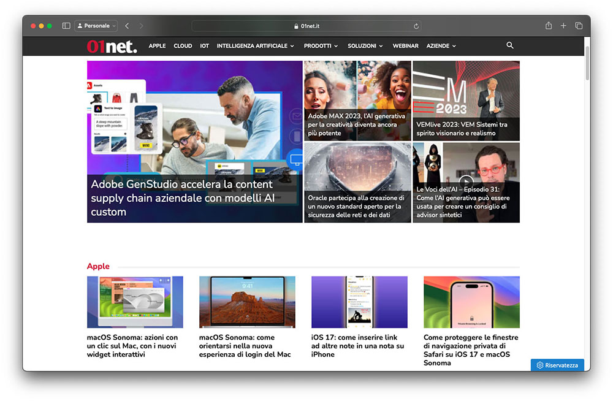Play the Le Voci dell'AI video
This screenshot has height=401, width=613.
coord(466,181)
